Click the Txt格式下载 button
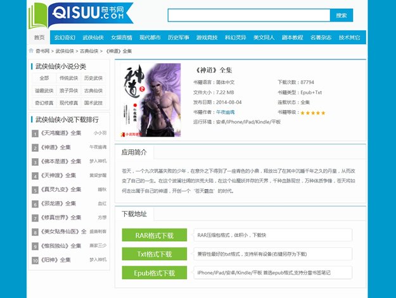This screenshot has width=396, height=298. tap(155, 254)
